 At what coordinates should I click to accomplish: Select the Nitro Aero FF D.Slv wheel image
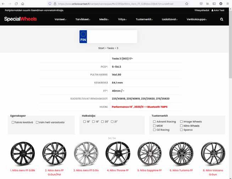[x=86, y=154]
